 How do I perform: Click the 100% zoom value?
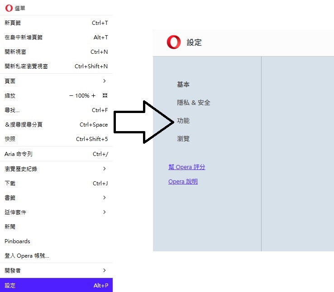click(x=82, y=96)
